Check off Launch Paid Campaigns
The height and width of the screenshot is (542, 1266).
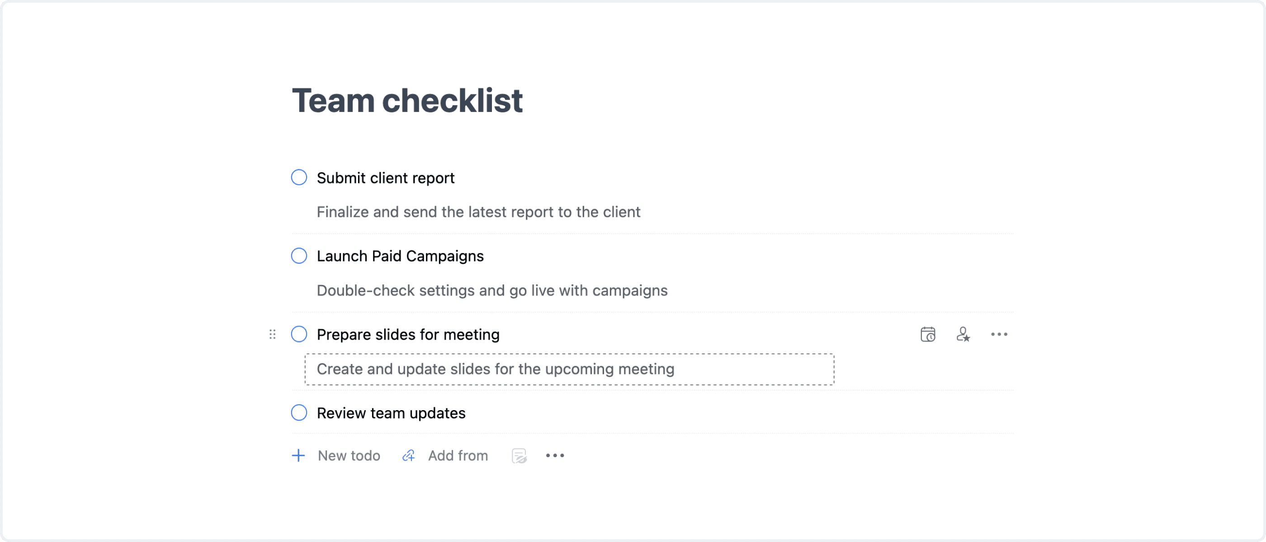pyautogui.click(x=298, y=256)
